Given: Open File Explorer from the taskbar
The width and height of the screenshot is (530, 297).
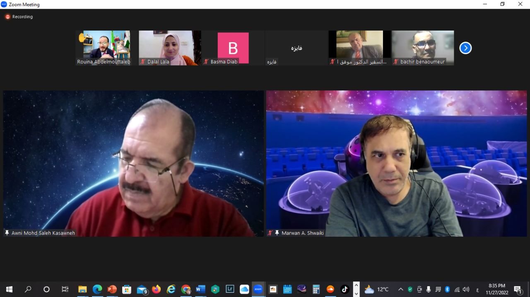Looking at the screenshot, I should pos(82,289).
